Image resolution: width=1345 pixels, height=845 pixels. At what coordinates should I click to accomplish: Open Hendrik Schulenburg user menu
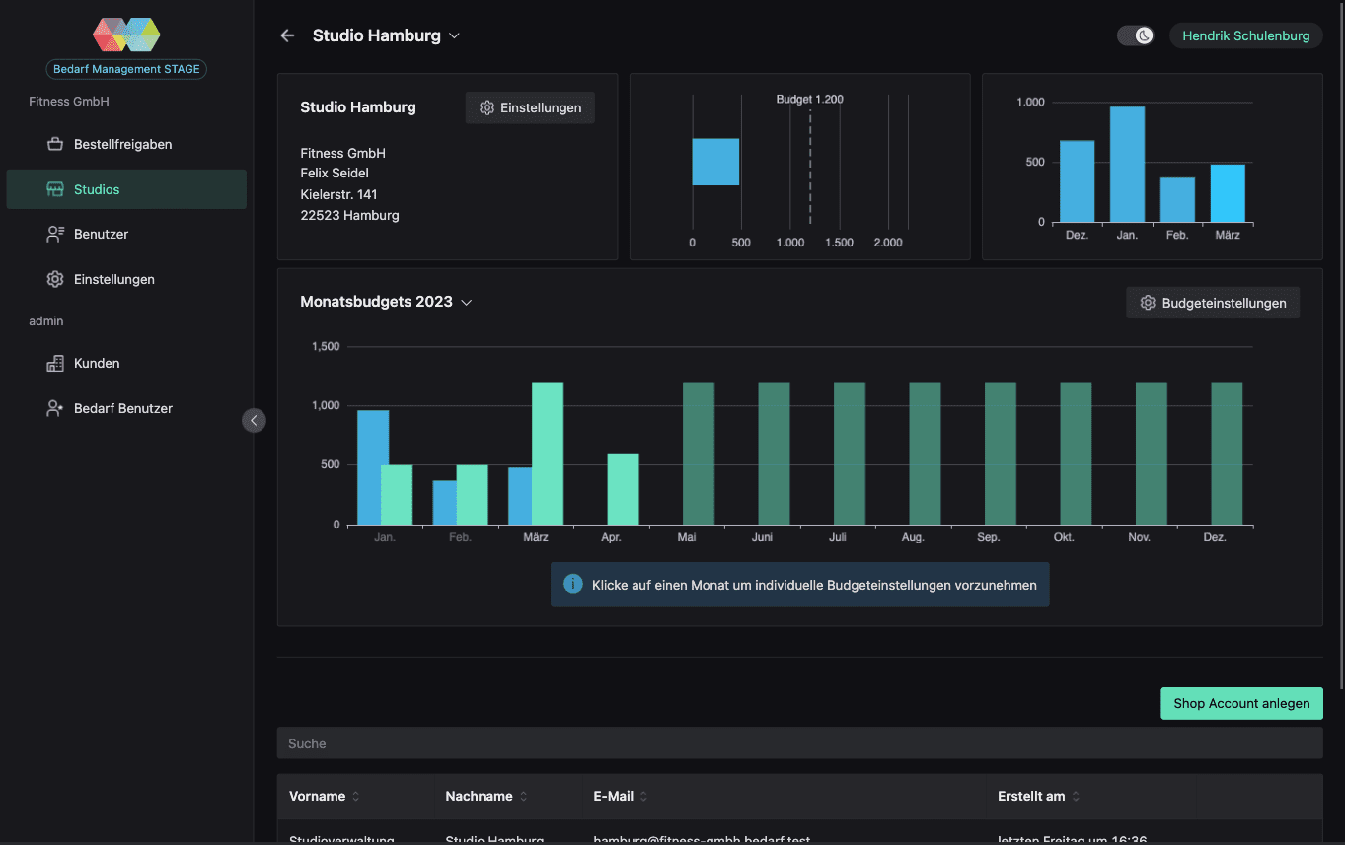[1246, 35]
